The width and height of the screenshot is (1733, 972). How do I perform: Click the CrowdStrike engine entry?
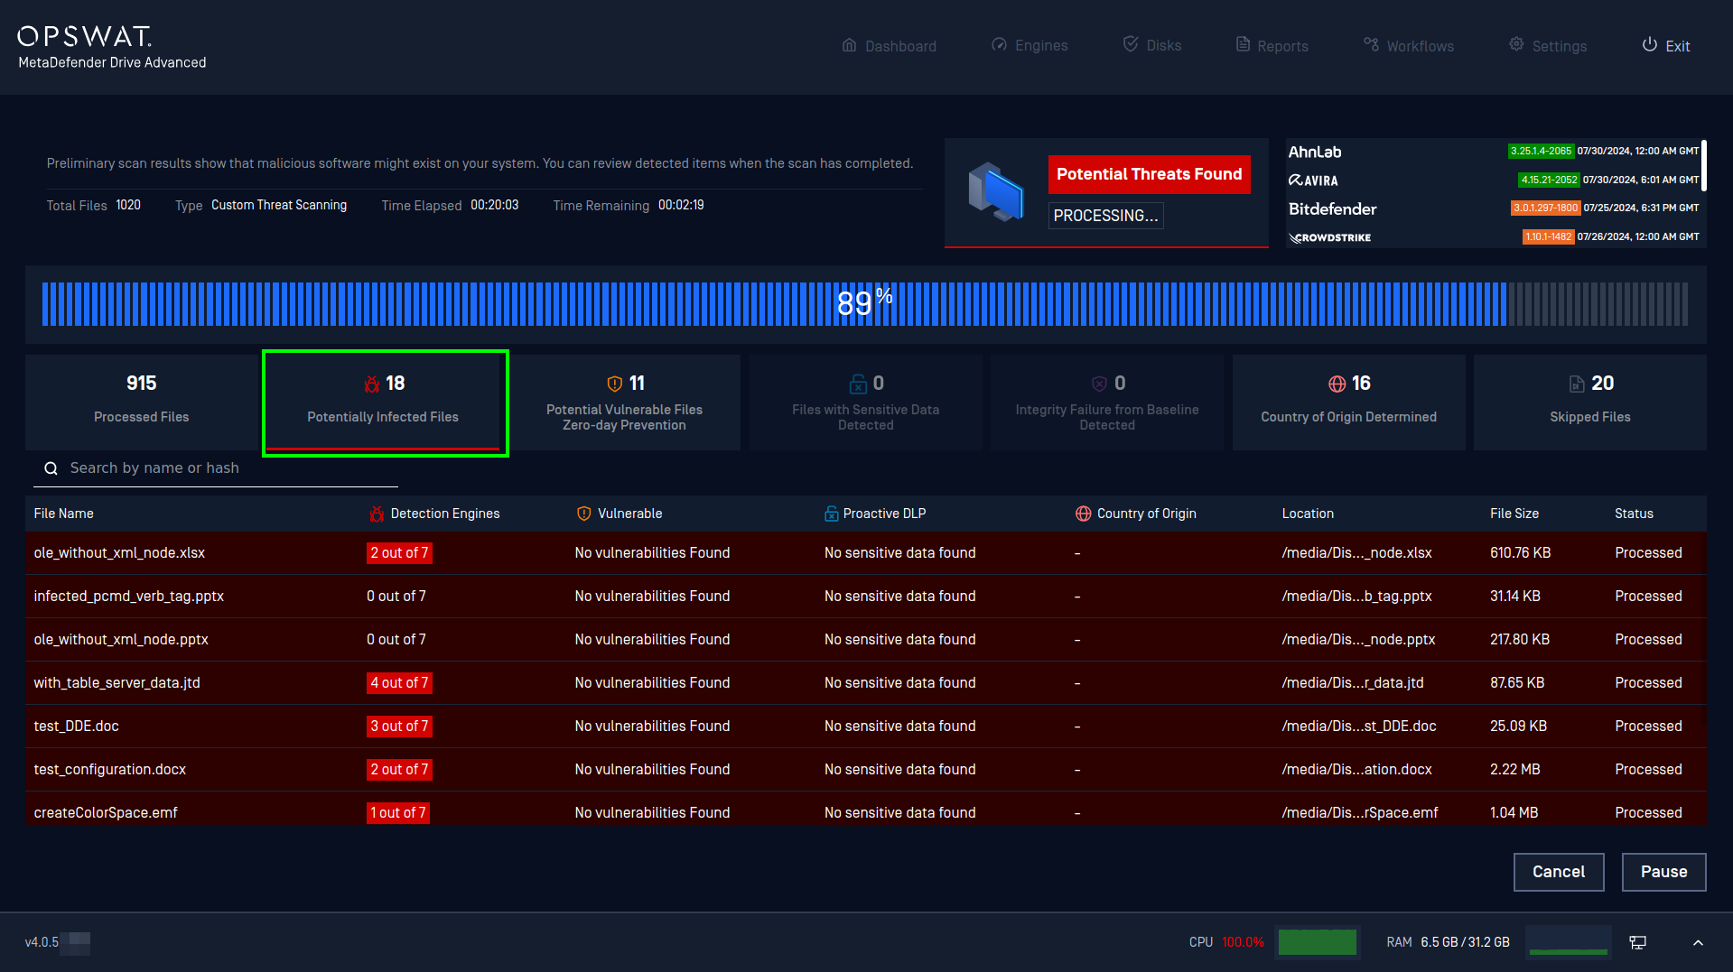(1494, 236)
